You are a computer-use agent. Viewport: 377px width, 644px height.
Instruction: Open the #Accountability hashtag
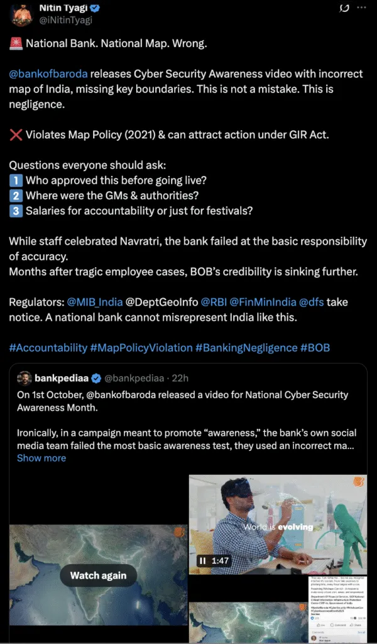[x=48, y=348]
